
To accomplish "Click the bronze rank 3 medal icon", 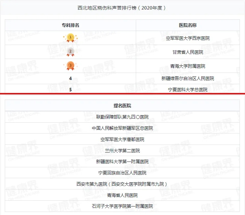I will [71, 66].
